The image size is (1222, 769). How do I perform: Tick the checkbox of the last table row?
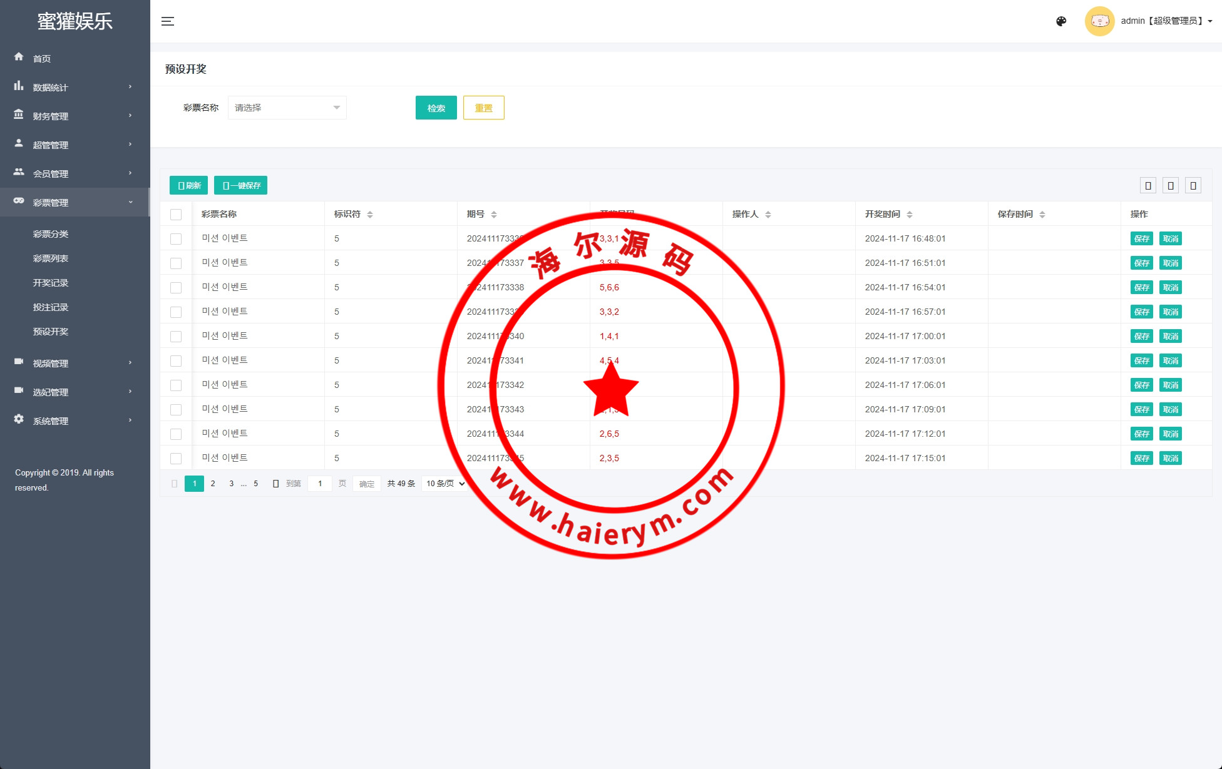coord(176,459)
